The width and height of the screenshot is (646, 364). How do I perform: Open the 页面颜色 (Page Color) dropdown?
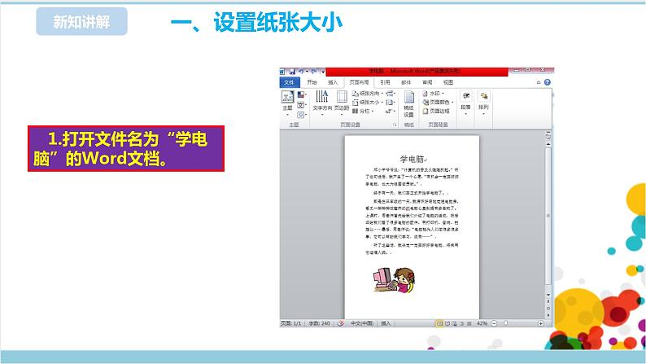(438, 103)
